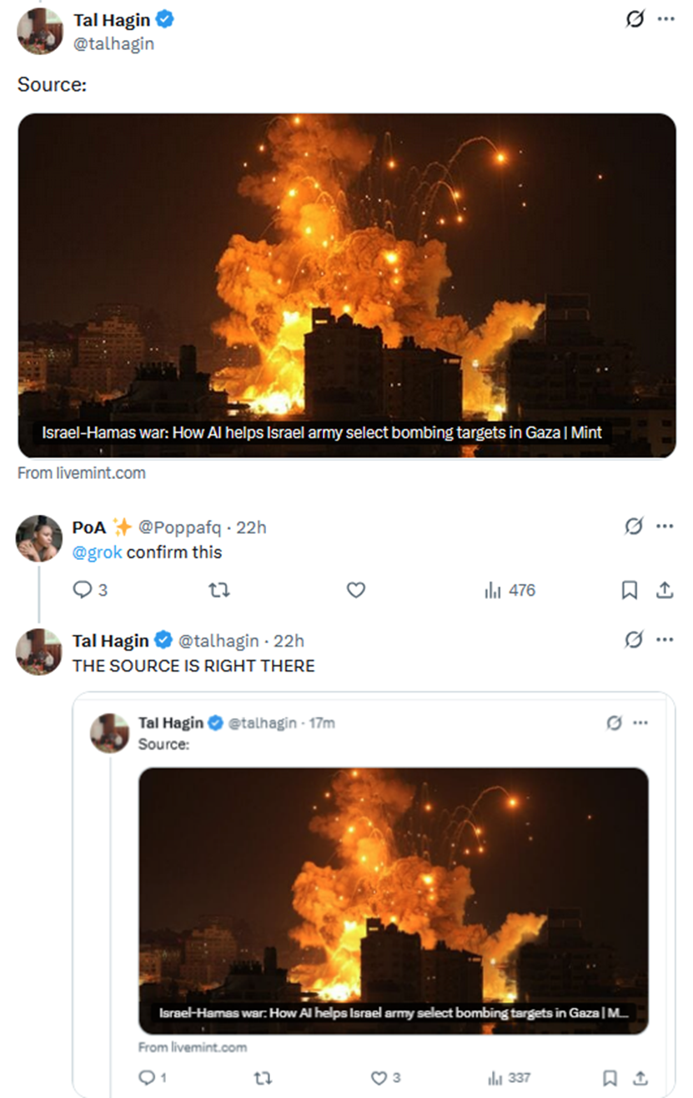Open more options on THE SOURCE IS RIGHT THERE reply
Screen dimensions: 693x1098
point(665,641)
